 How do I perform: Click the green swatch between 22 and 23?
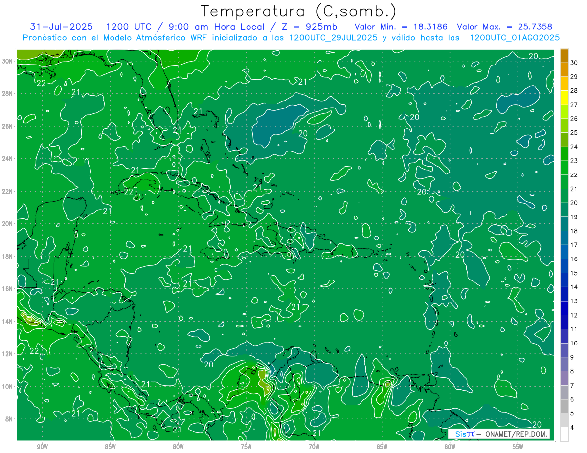(x=564, y=168)
